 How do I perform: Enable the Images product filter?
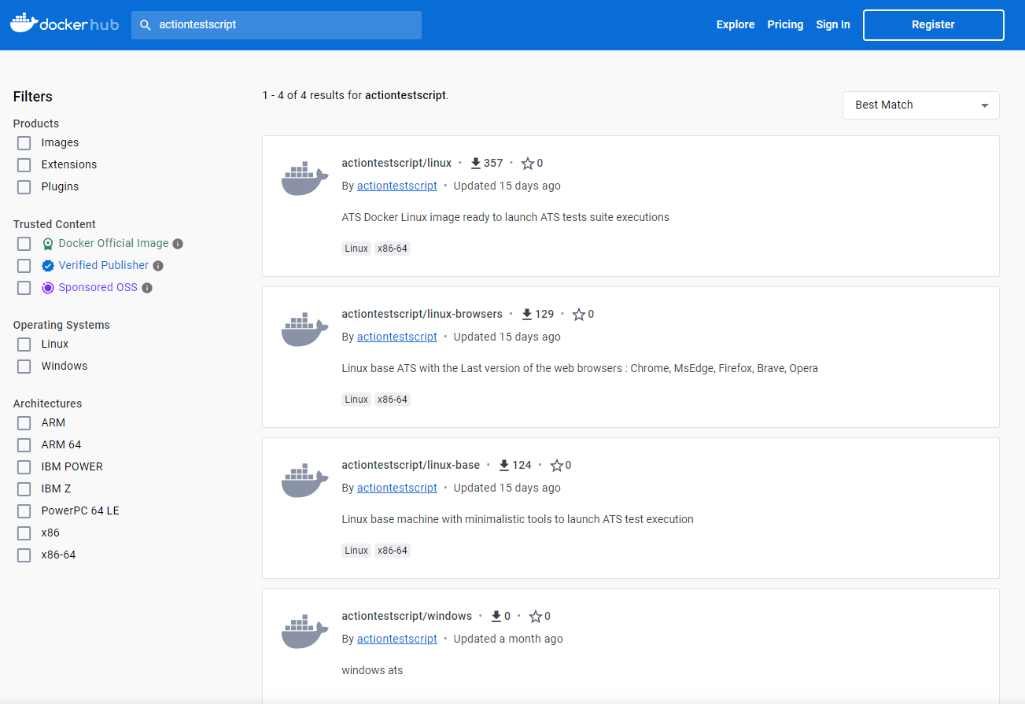click(x=24, y=143)
